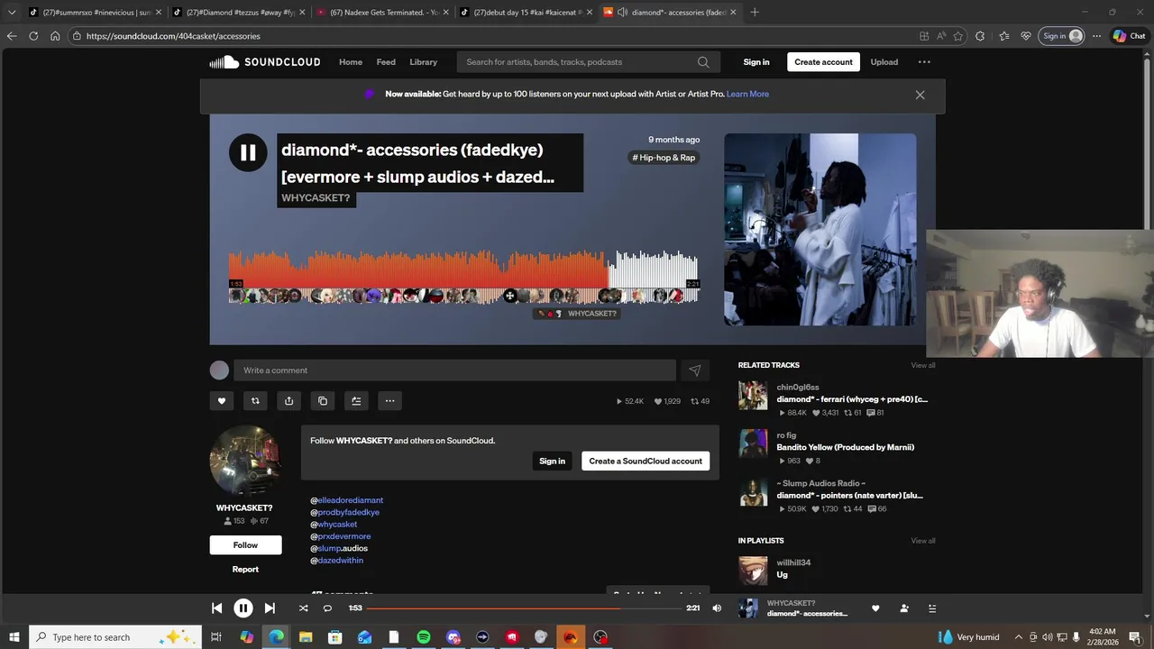Open Spotify from the taskbar
Screen dimensions: 1154x649
pyautogui.click(x=424, y=637)
